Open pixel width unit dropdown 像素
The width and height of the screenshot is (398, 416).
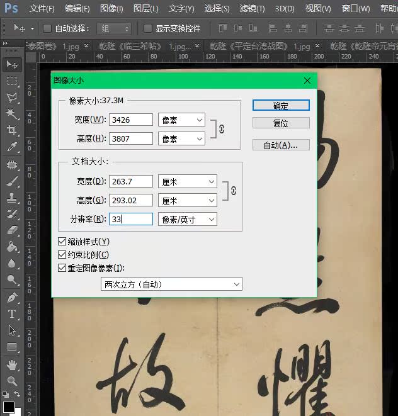(x=181, y=120)
